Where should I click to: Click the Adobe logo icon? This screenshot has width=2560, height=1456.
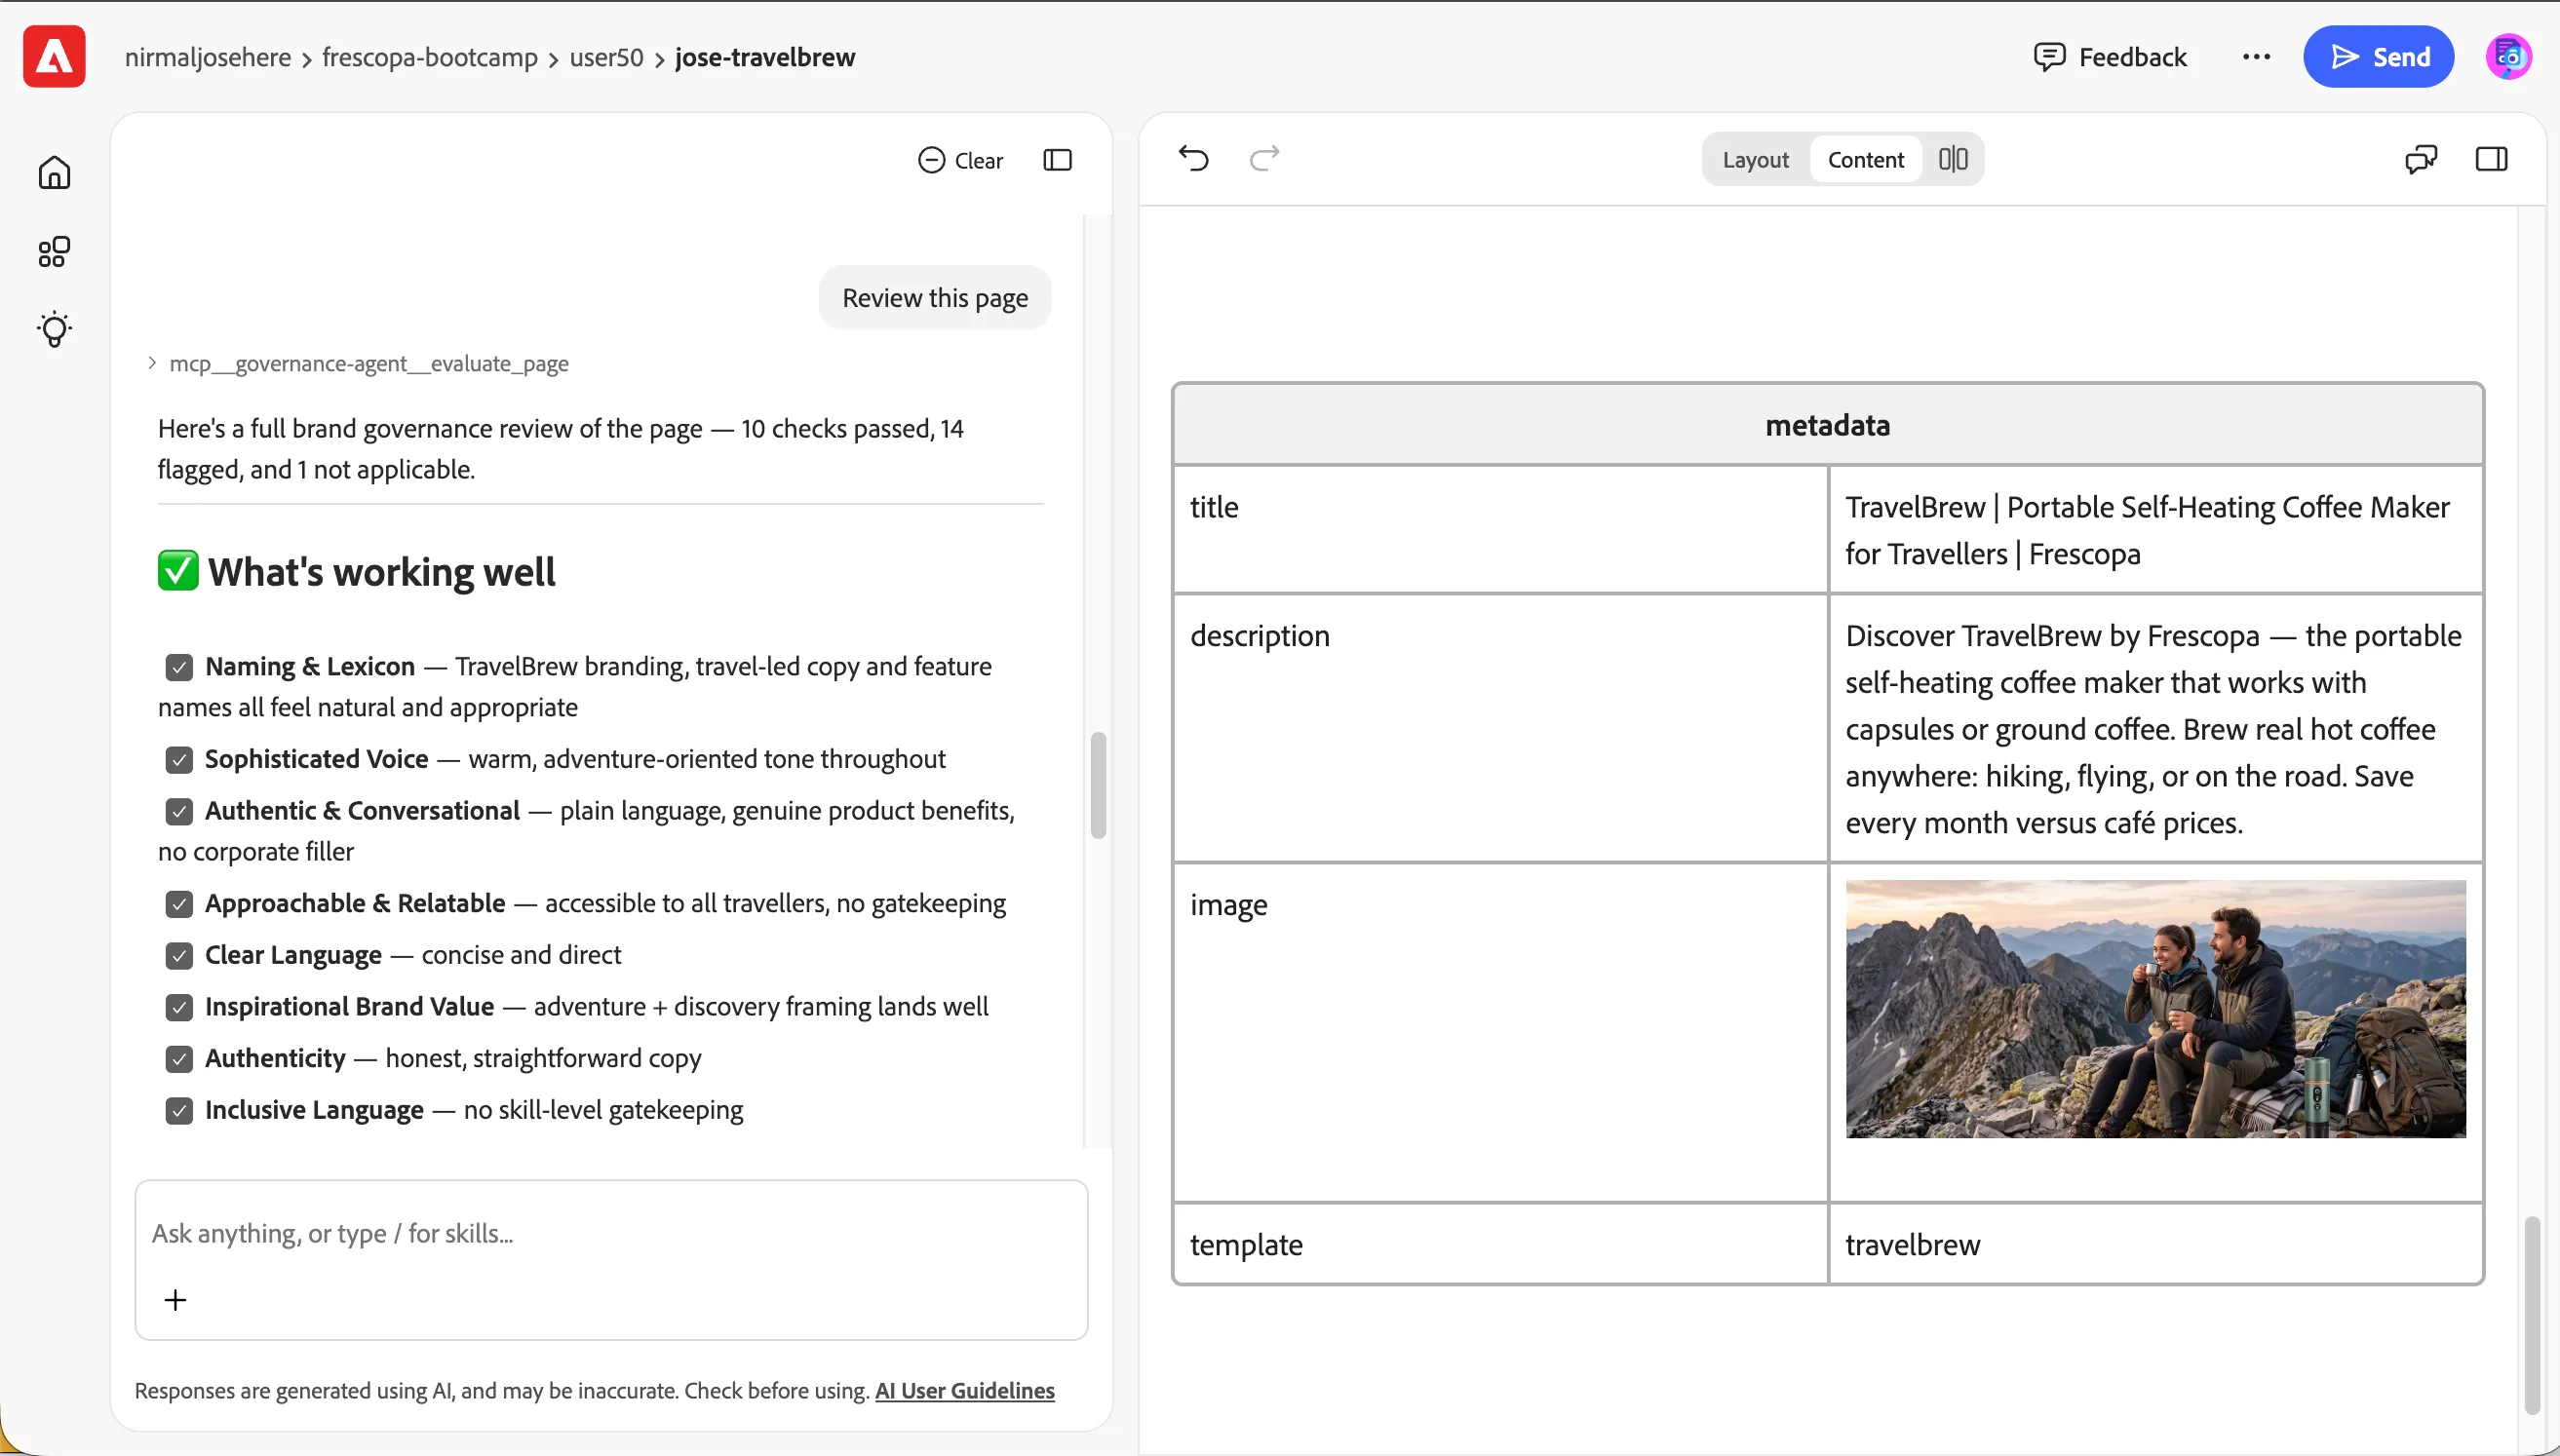(54, 57)
